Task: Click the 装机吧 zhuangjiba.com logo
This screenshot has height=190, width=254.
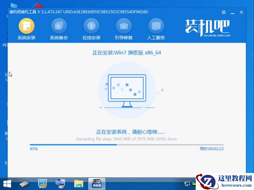Action: coord(208,28)
